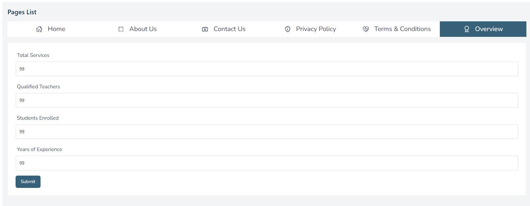This screenshot has width=530, height=206.
Task: Click the Years of Experience field
Action: pyautogui.click(x=267, y=163)
